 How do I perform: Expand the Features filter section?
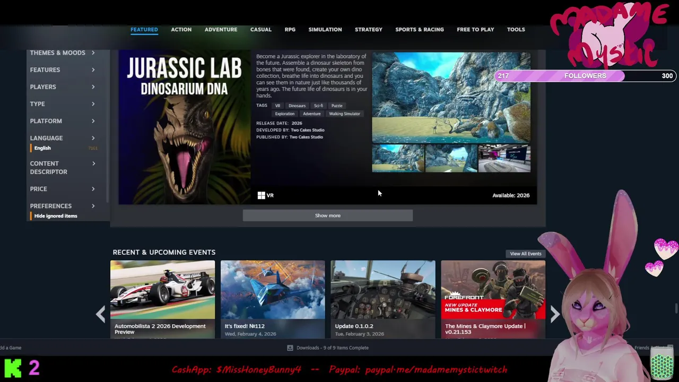click(x=63, y=70)
